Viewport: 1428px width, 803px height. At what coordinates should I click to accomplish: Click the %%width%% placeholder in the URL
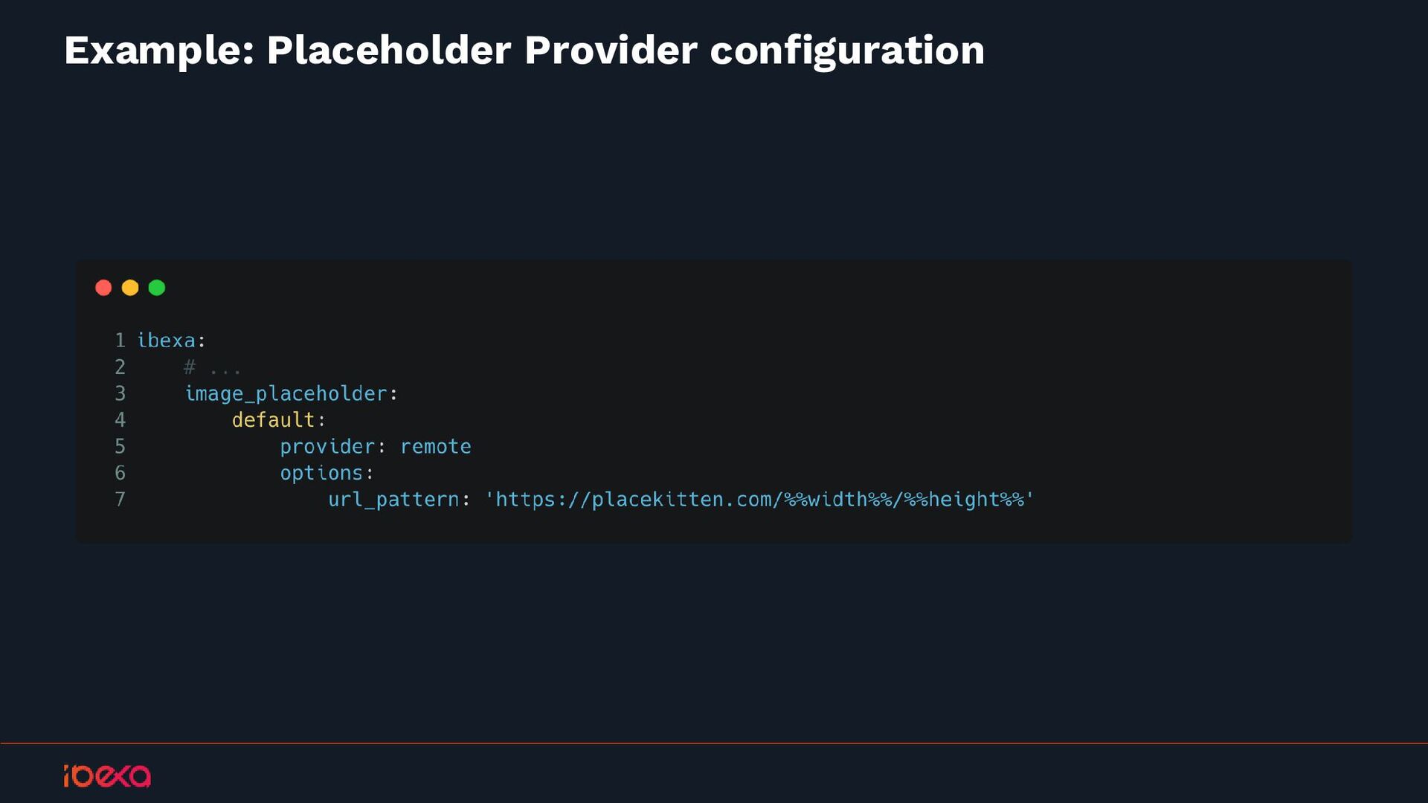click(x=837, y=500)
